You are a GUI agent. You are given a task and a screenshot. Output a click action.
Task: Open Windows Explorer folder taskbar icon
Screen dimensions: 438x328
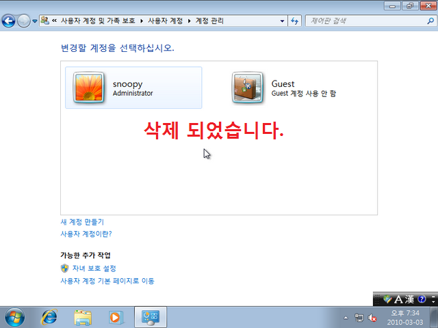[83, 317]
